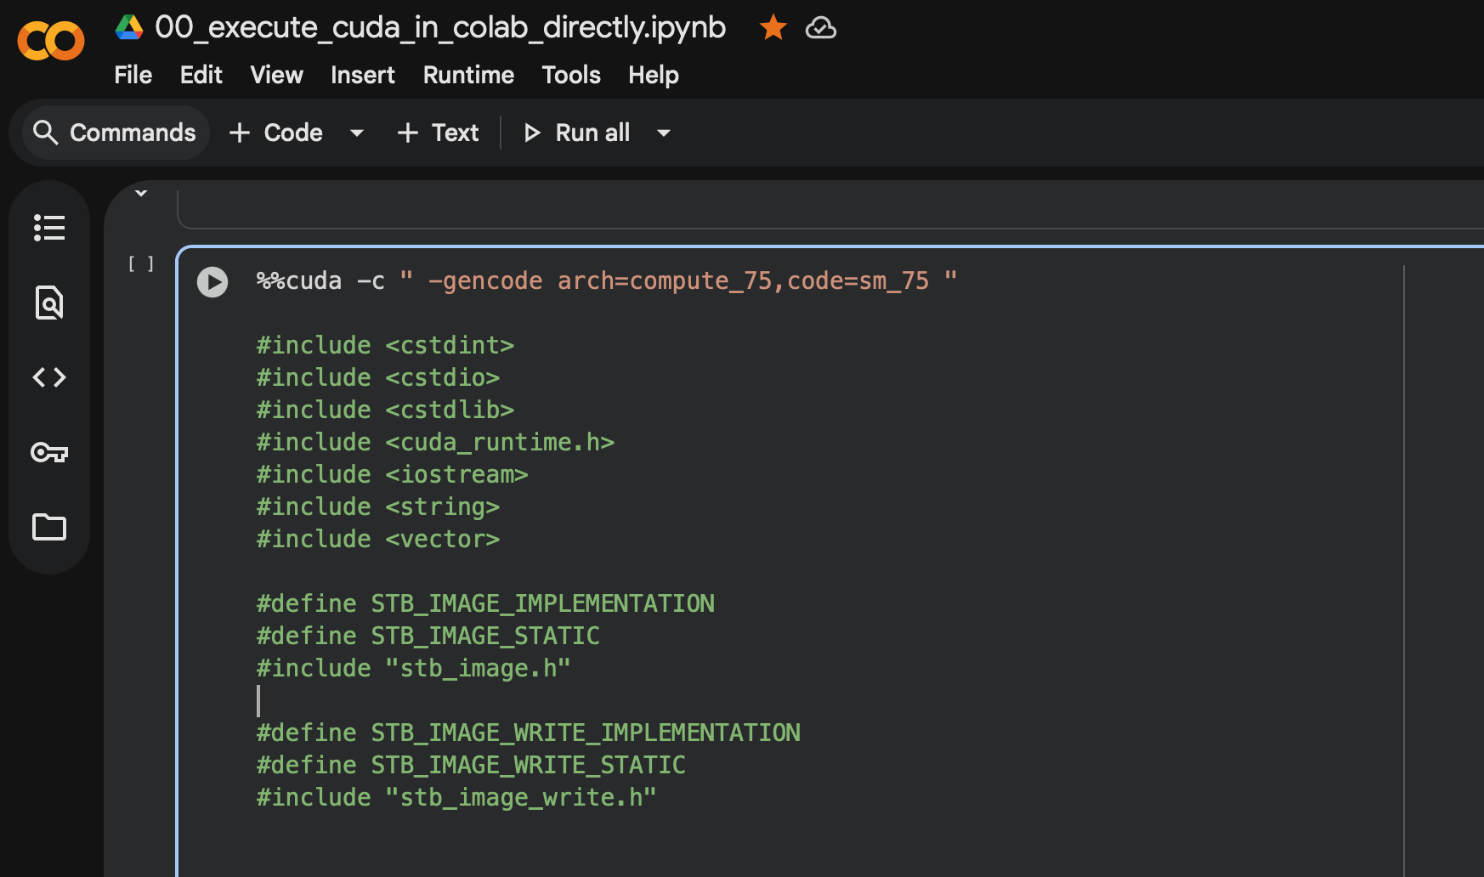Viewport: 1484px width, 877px height.
Task: Run the CUDA code cell
Action: tap(212, 282)
